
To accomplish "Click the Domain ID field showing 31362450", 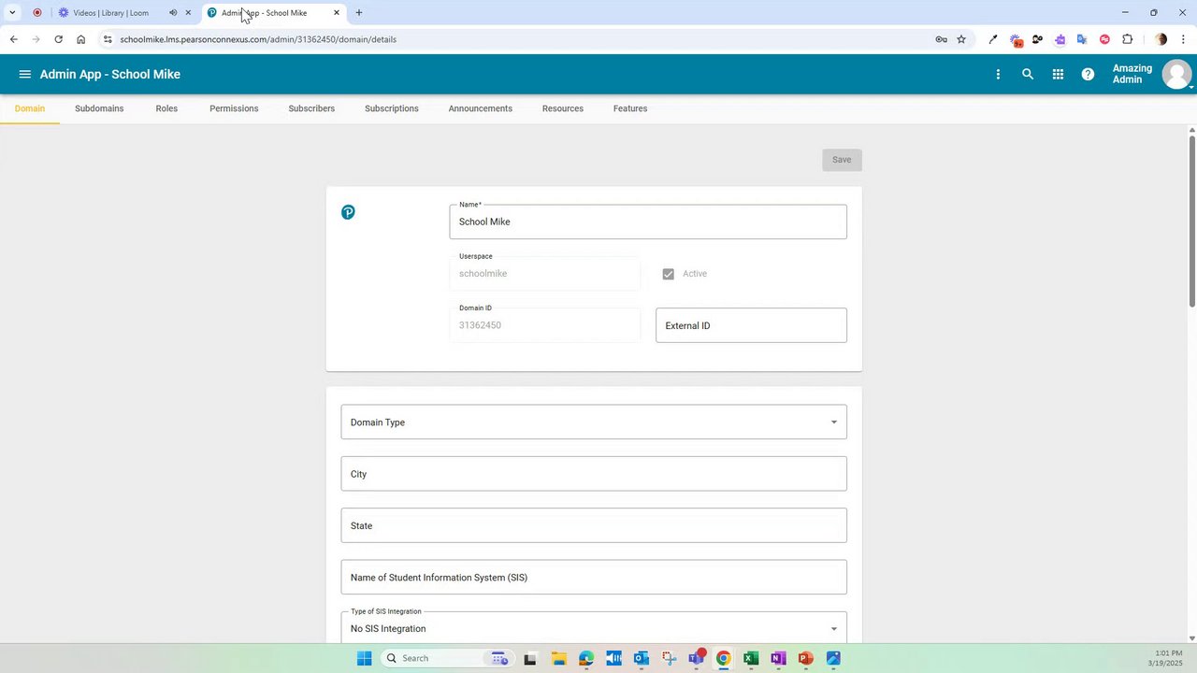I will 545,325.
